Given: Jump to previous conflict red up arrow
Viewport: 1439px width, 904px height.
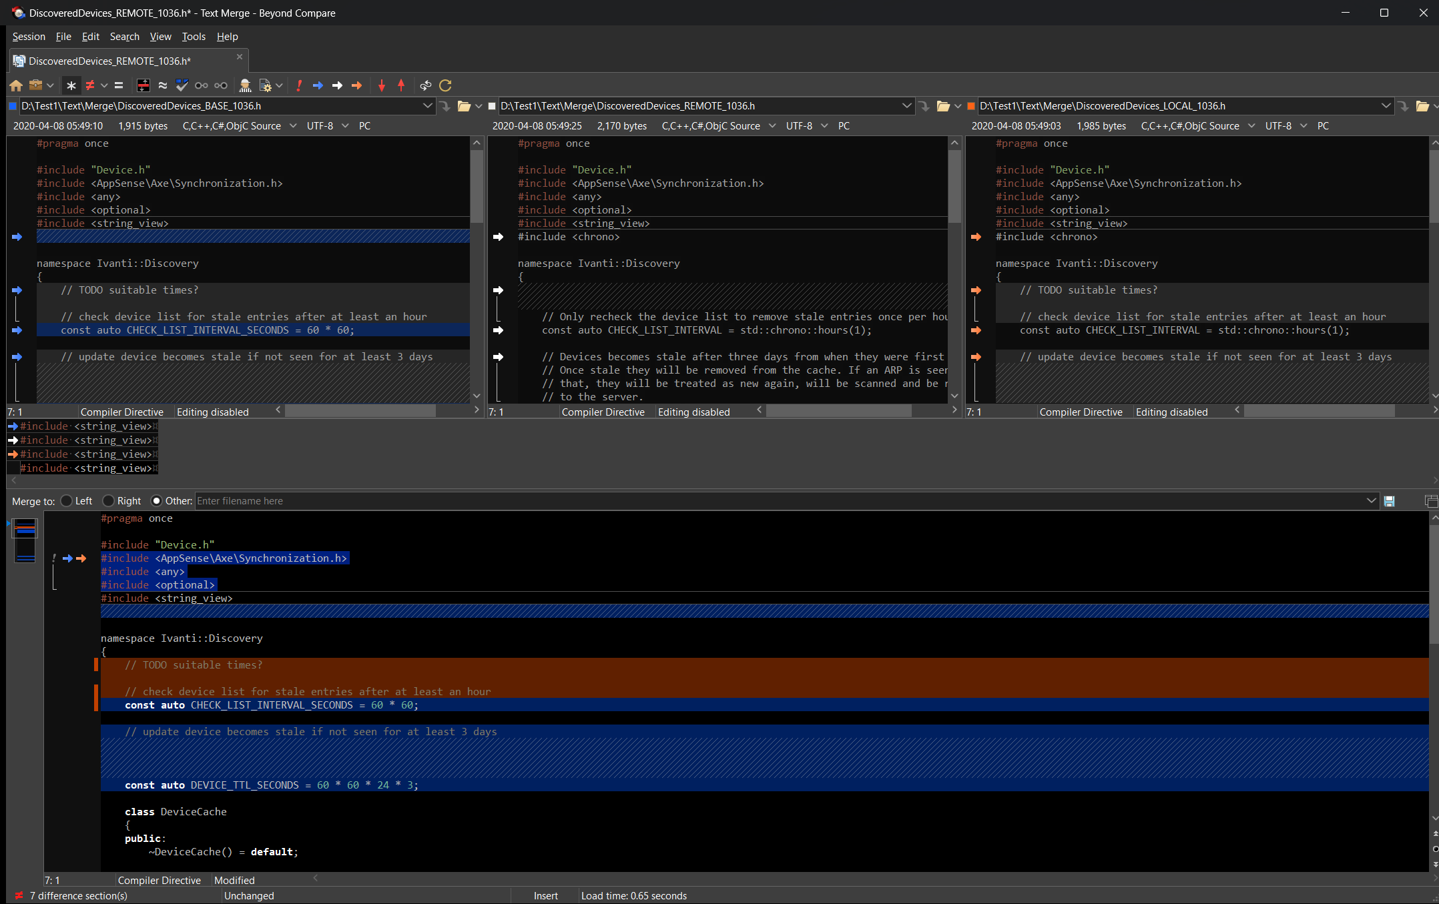Looking at the screenshot, I should click(x=401, y=85).
